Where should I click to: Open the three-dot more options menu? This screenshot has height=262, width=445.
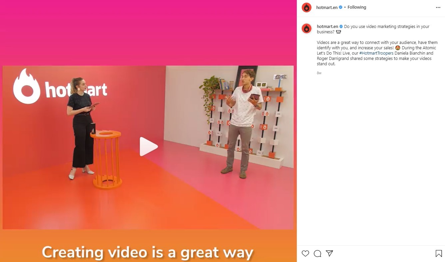click(438, 7)
